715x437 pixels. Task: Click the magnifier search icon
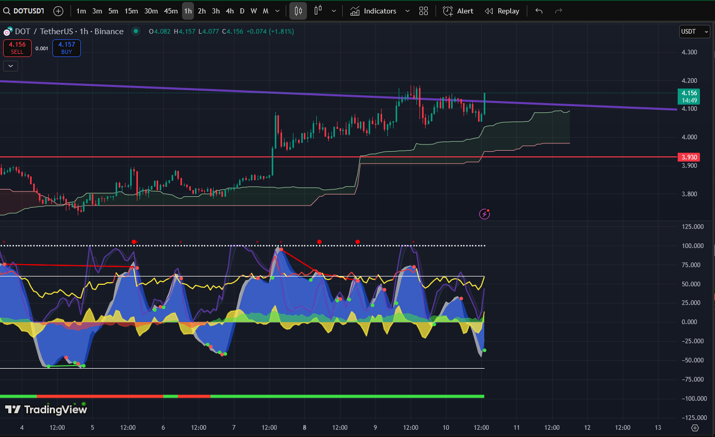tap(7, 11)
